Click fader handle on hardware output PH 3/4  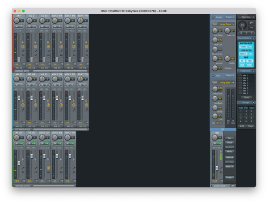pos(19,163)
